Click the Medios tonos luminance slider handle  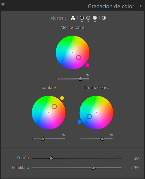80,79
